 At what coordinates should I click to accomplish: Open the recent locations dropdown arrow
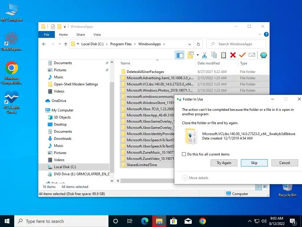(60, 44)
